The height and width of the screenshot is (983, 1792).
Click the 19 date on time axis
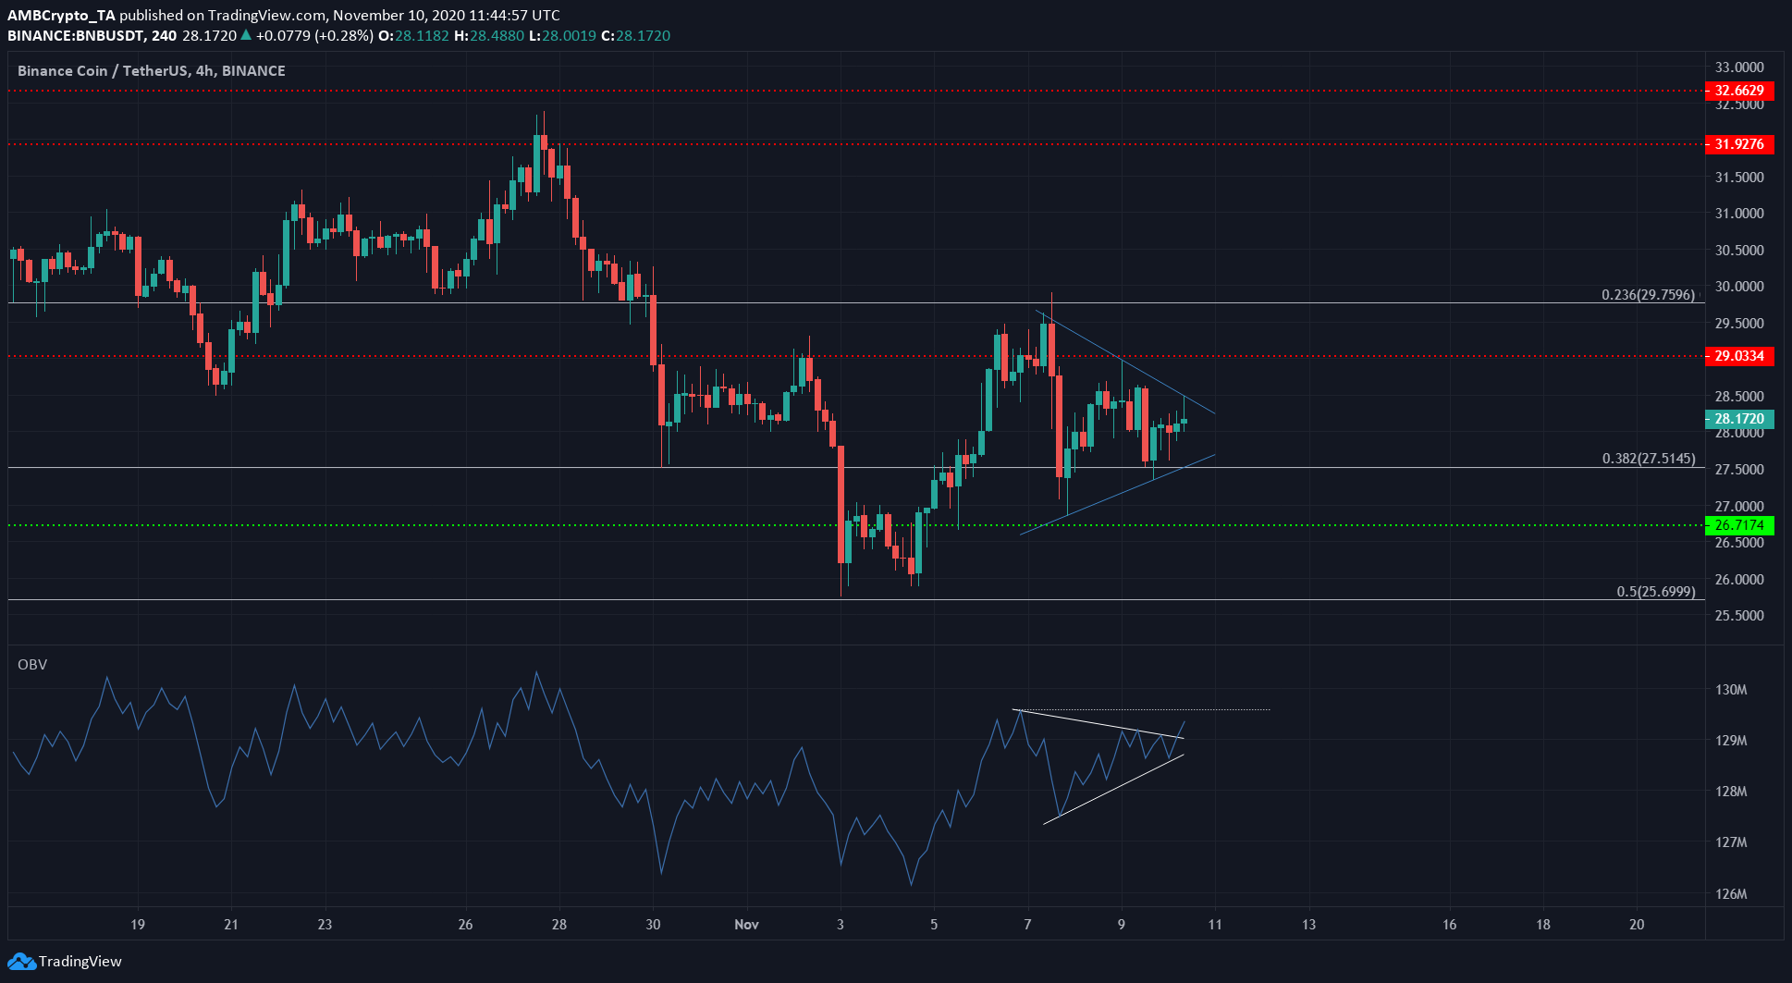pos(138,925)
